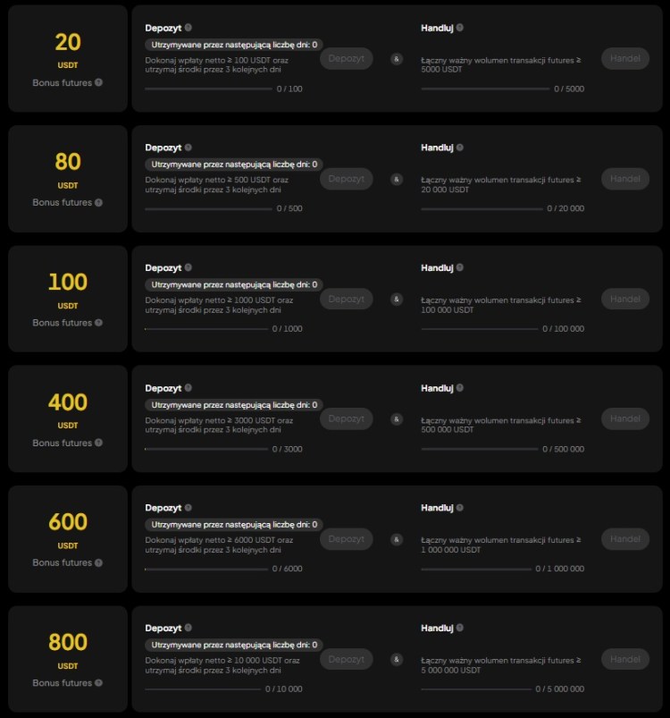
Task: Click Handel button in 100 USDT row
Action: click(x=625, y=299)
